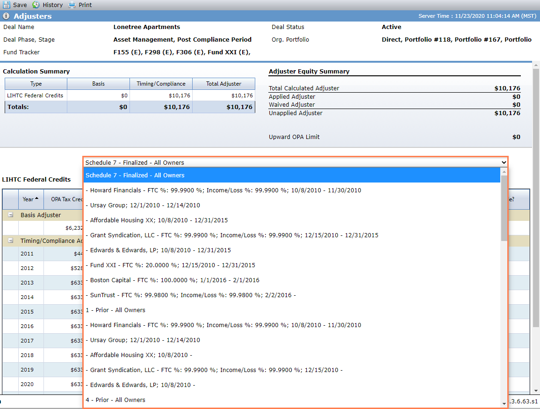Viewport: 540px width, 409px height.
Task: Click the Fund Tracker value F155 (E), F298 (E)
Action: [x=182, y=52]
